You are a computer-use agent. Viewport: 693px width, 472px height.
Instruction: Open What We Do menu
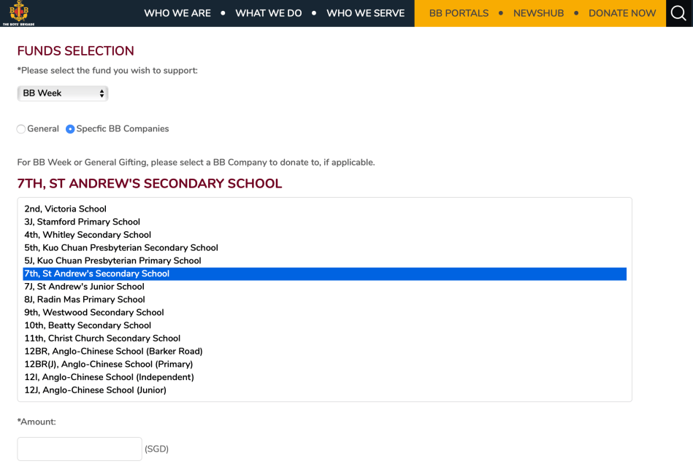pos(269,13)
